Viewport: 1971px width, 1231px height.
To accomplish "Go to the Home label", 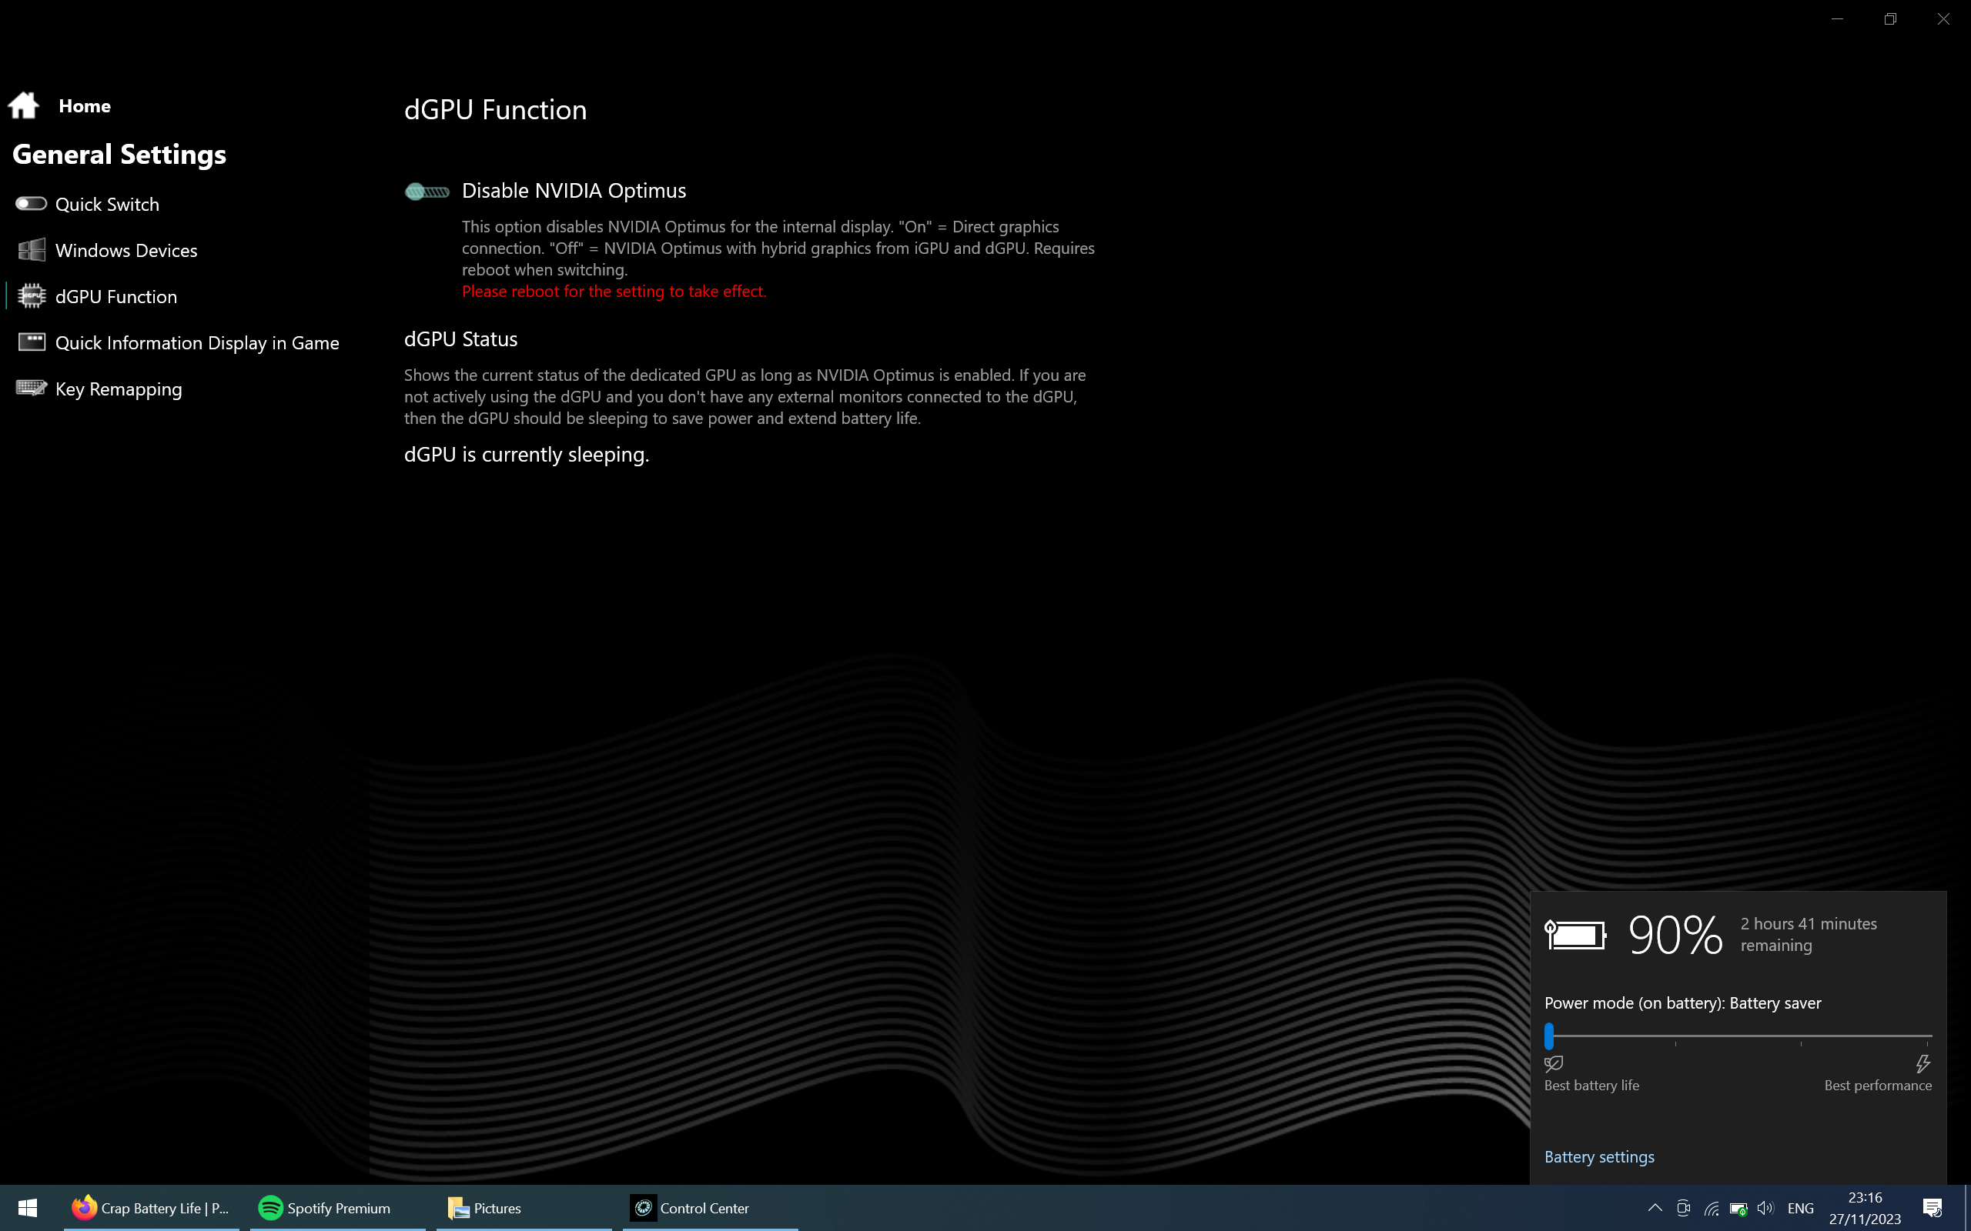I will pyautogui.click(x=85, y=106).
